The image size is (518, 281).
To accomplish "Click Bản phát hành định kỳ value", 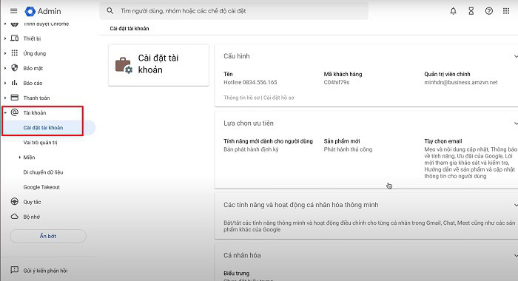I will (x=251, y=149).
